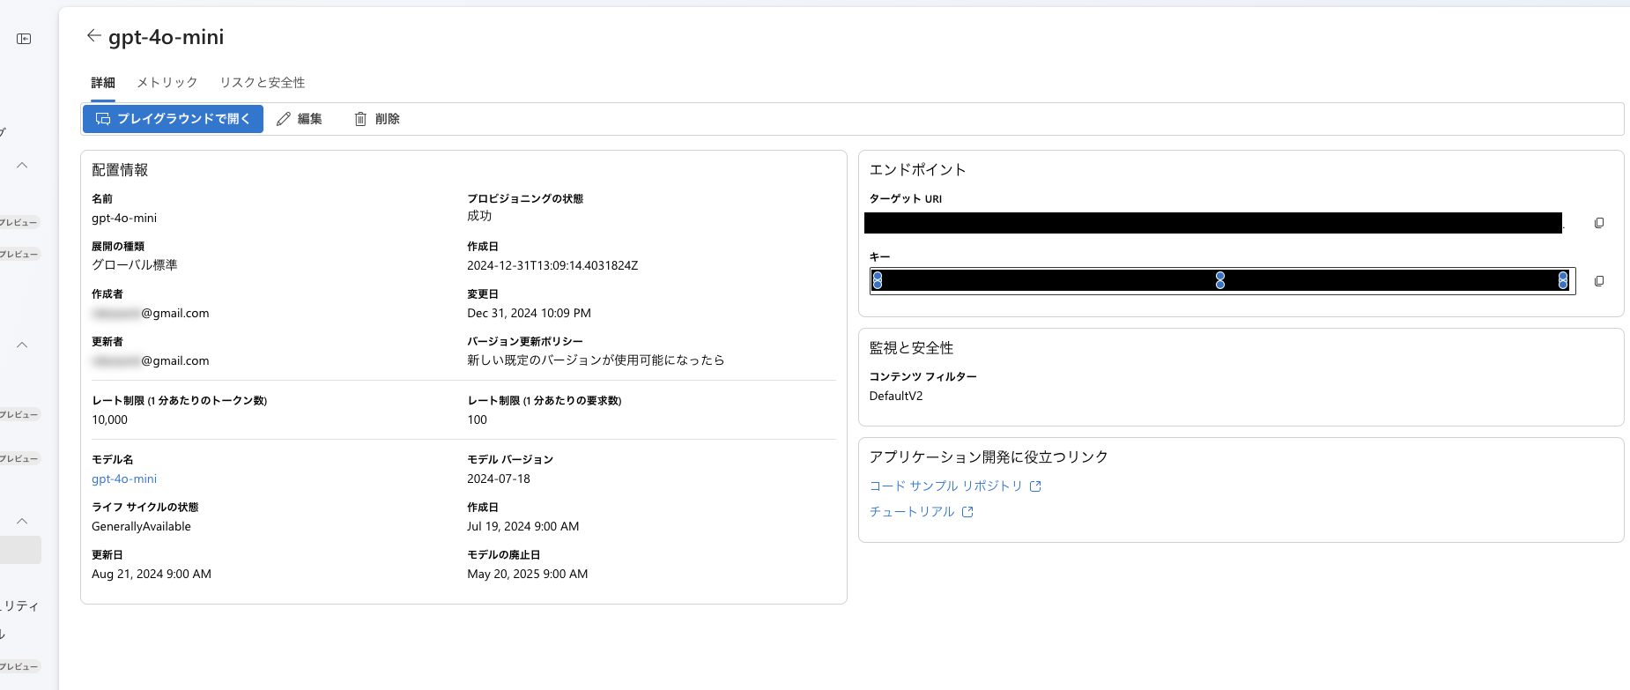
Task: Click the 10,000 tokens rate limit value
Action: [109, 420]
